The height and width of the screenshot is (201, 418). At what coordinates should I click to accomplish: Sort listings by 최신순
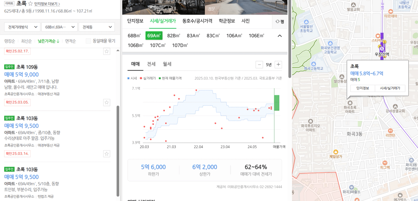[x=26, y=41]
